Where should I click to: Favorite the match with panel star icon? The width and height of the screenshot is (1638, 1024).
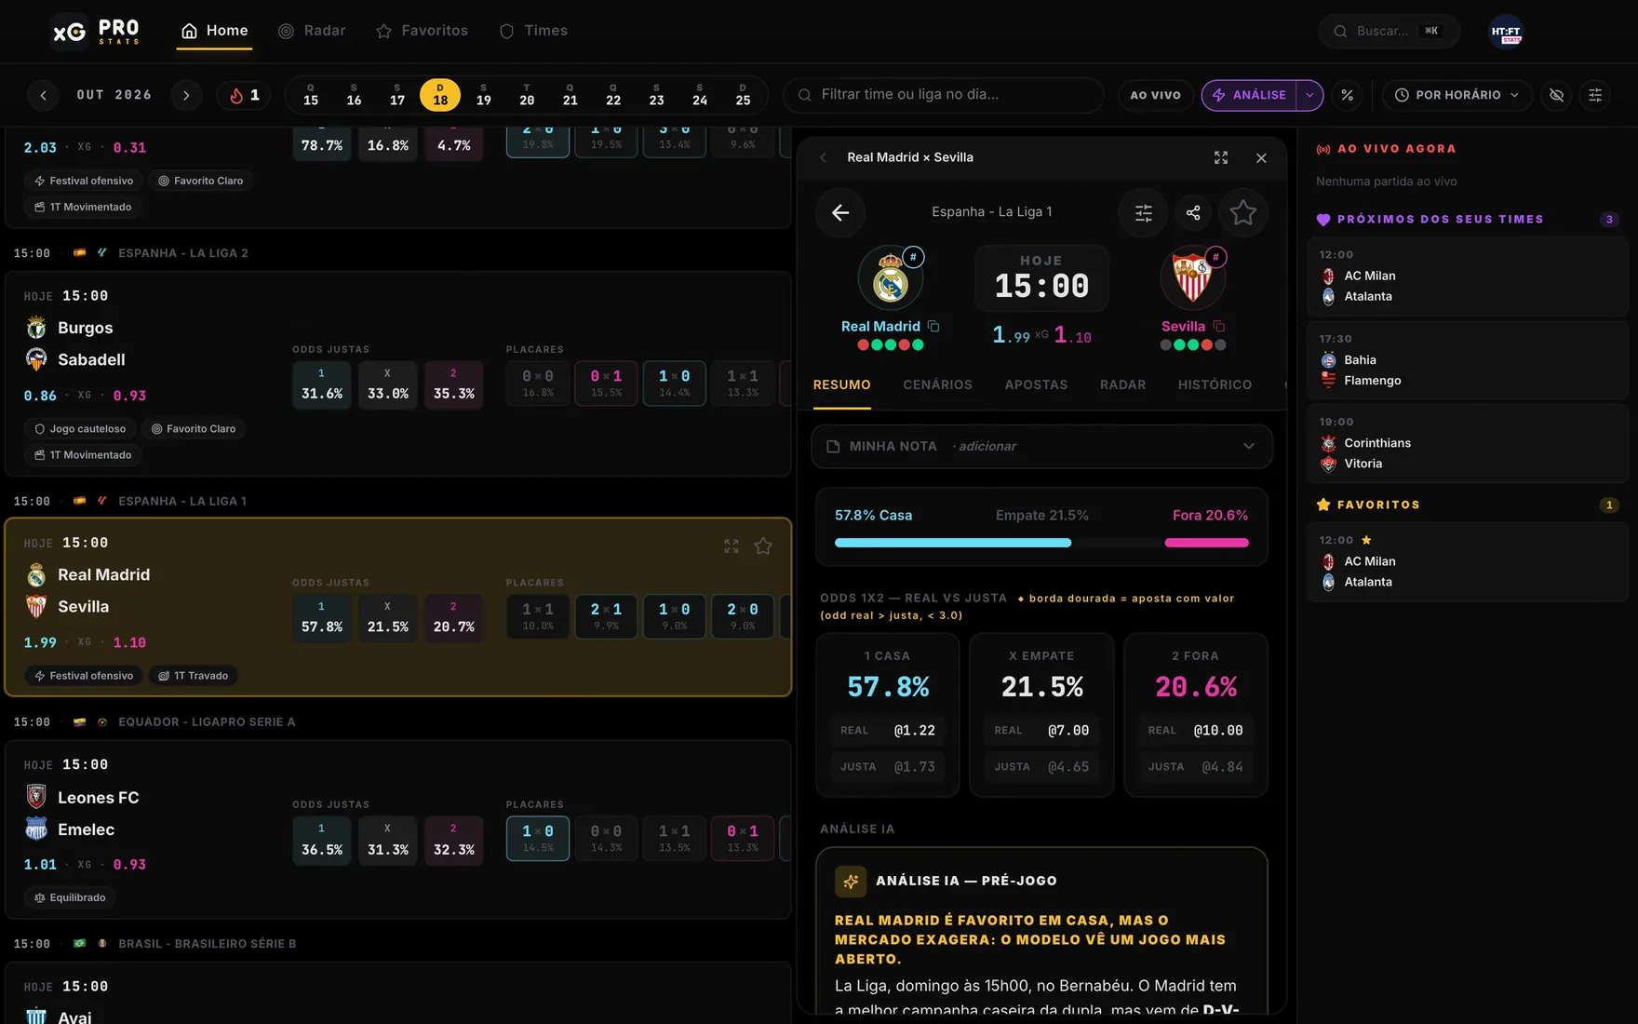pos(1243,213)
